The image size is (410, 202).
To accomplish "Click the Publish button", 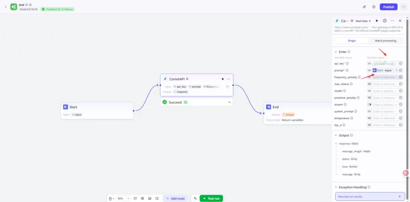I will [388, 7].
